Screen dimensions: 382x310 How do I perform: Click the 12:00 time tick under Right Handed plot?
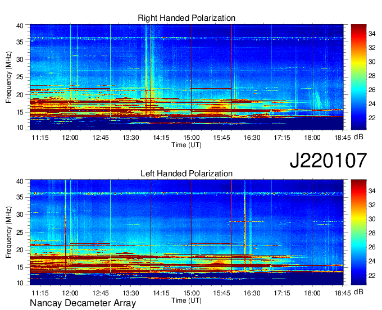(x=70, y=138)
